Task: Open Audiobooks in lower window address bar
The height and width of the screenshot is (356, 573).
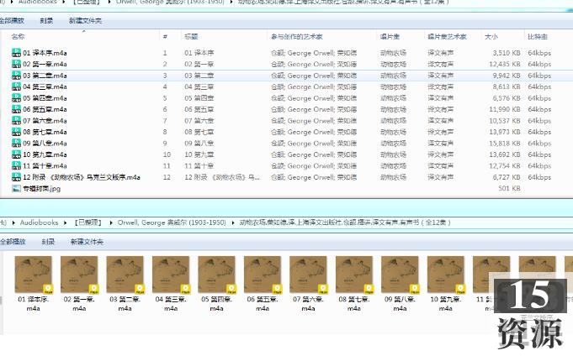Action: (x=39, y=222)
